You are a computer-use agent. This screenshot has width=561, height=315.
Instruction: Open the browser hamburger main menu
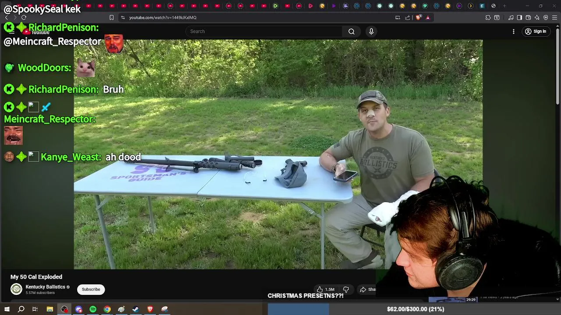554,17
